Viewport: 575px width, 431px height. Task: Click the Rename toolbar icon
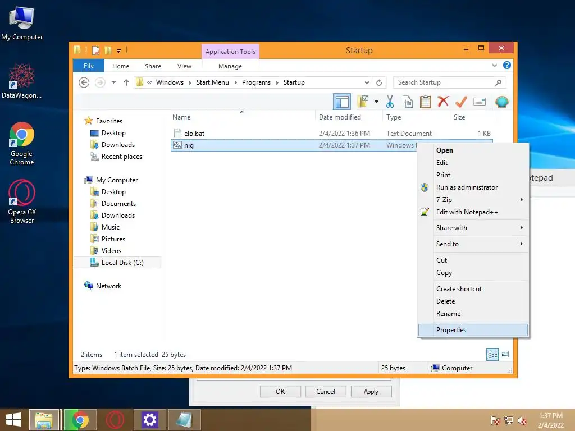pos(480,102)
